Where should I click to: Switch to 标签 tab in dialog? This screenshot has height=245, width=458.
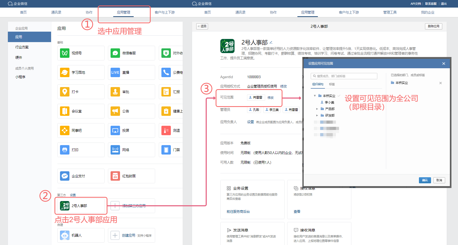332,84
